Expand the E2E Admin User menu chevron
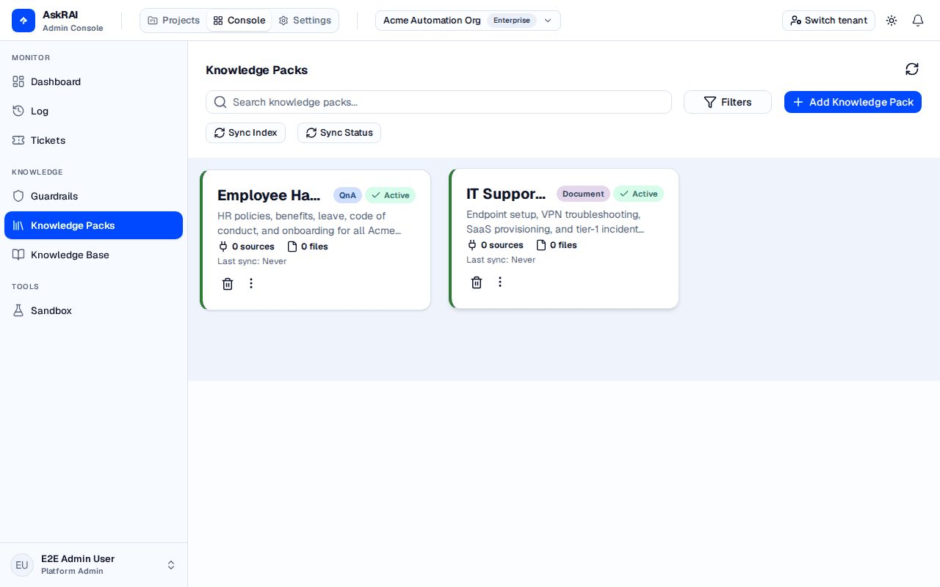 tap(171, 565)
